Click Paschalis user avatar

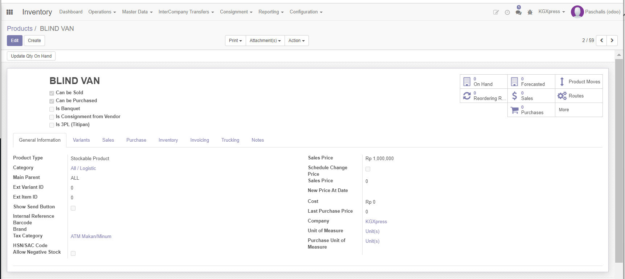click(577, 12)
